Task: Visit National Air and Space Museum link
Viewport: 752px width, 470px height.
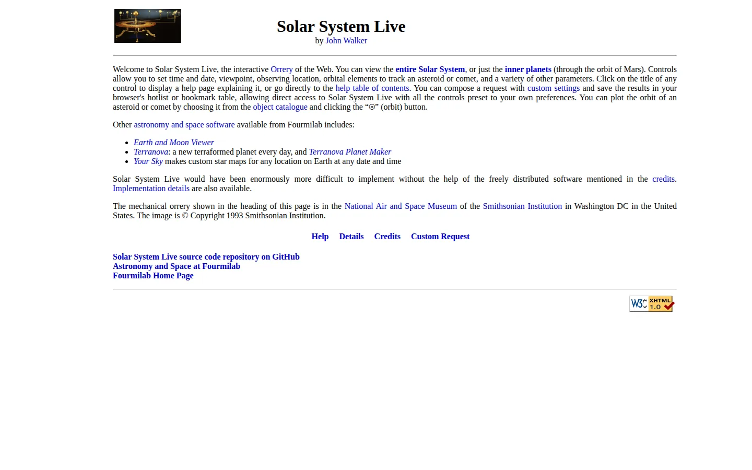Action: [401, 206]
